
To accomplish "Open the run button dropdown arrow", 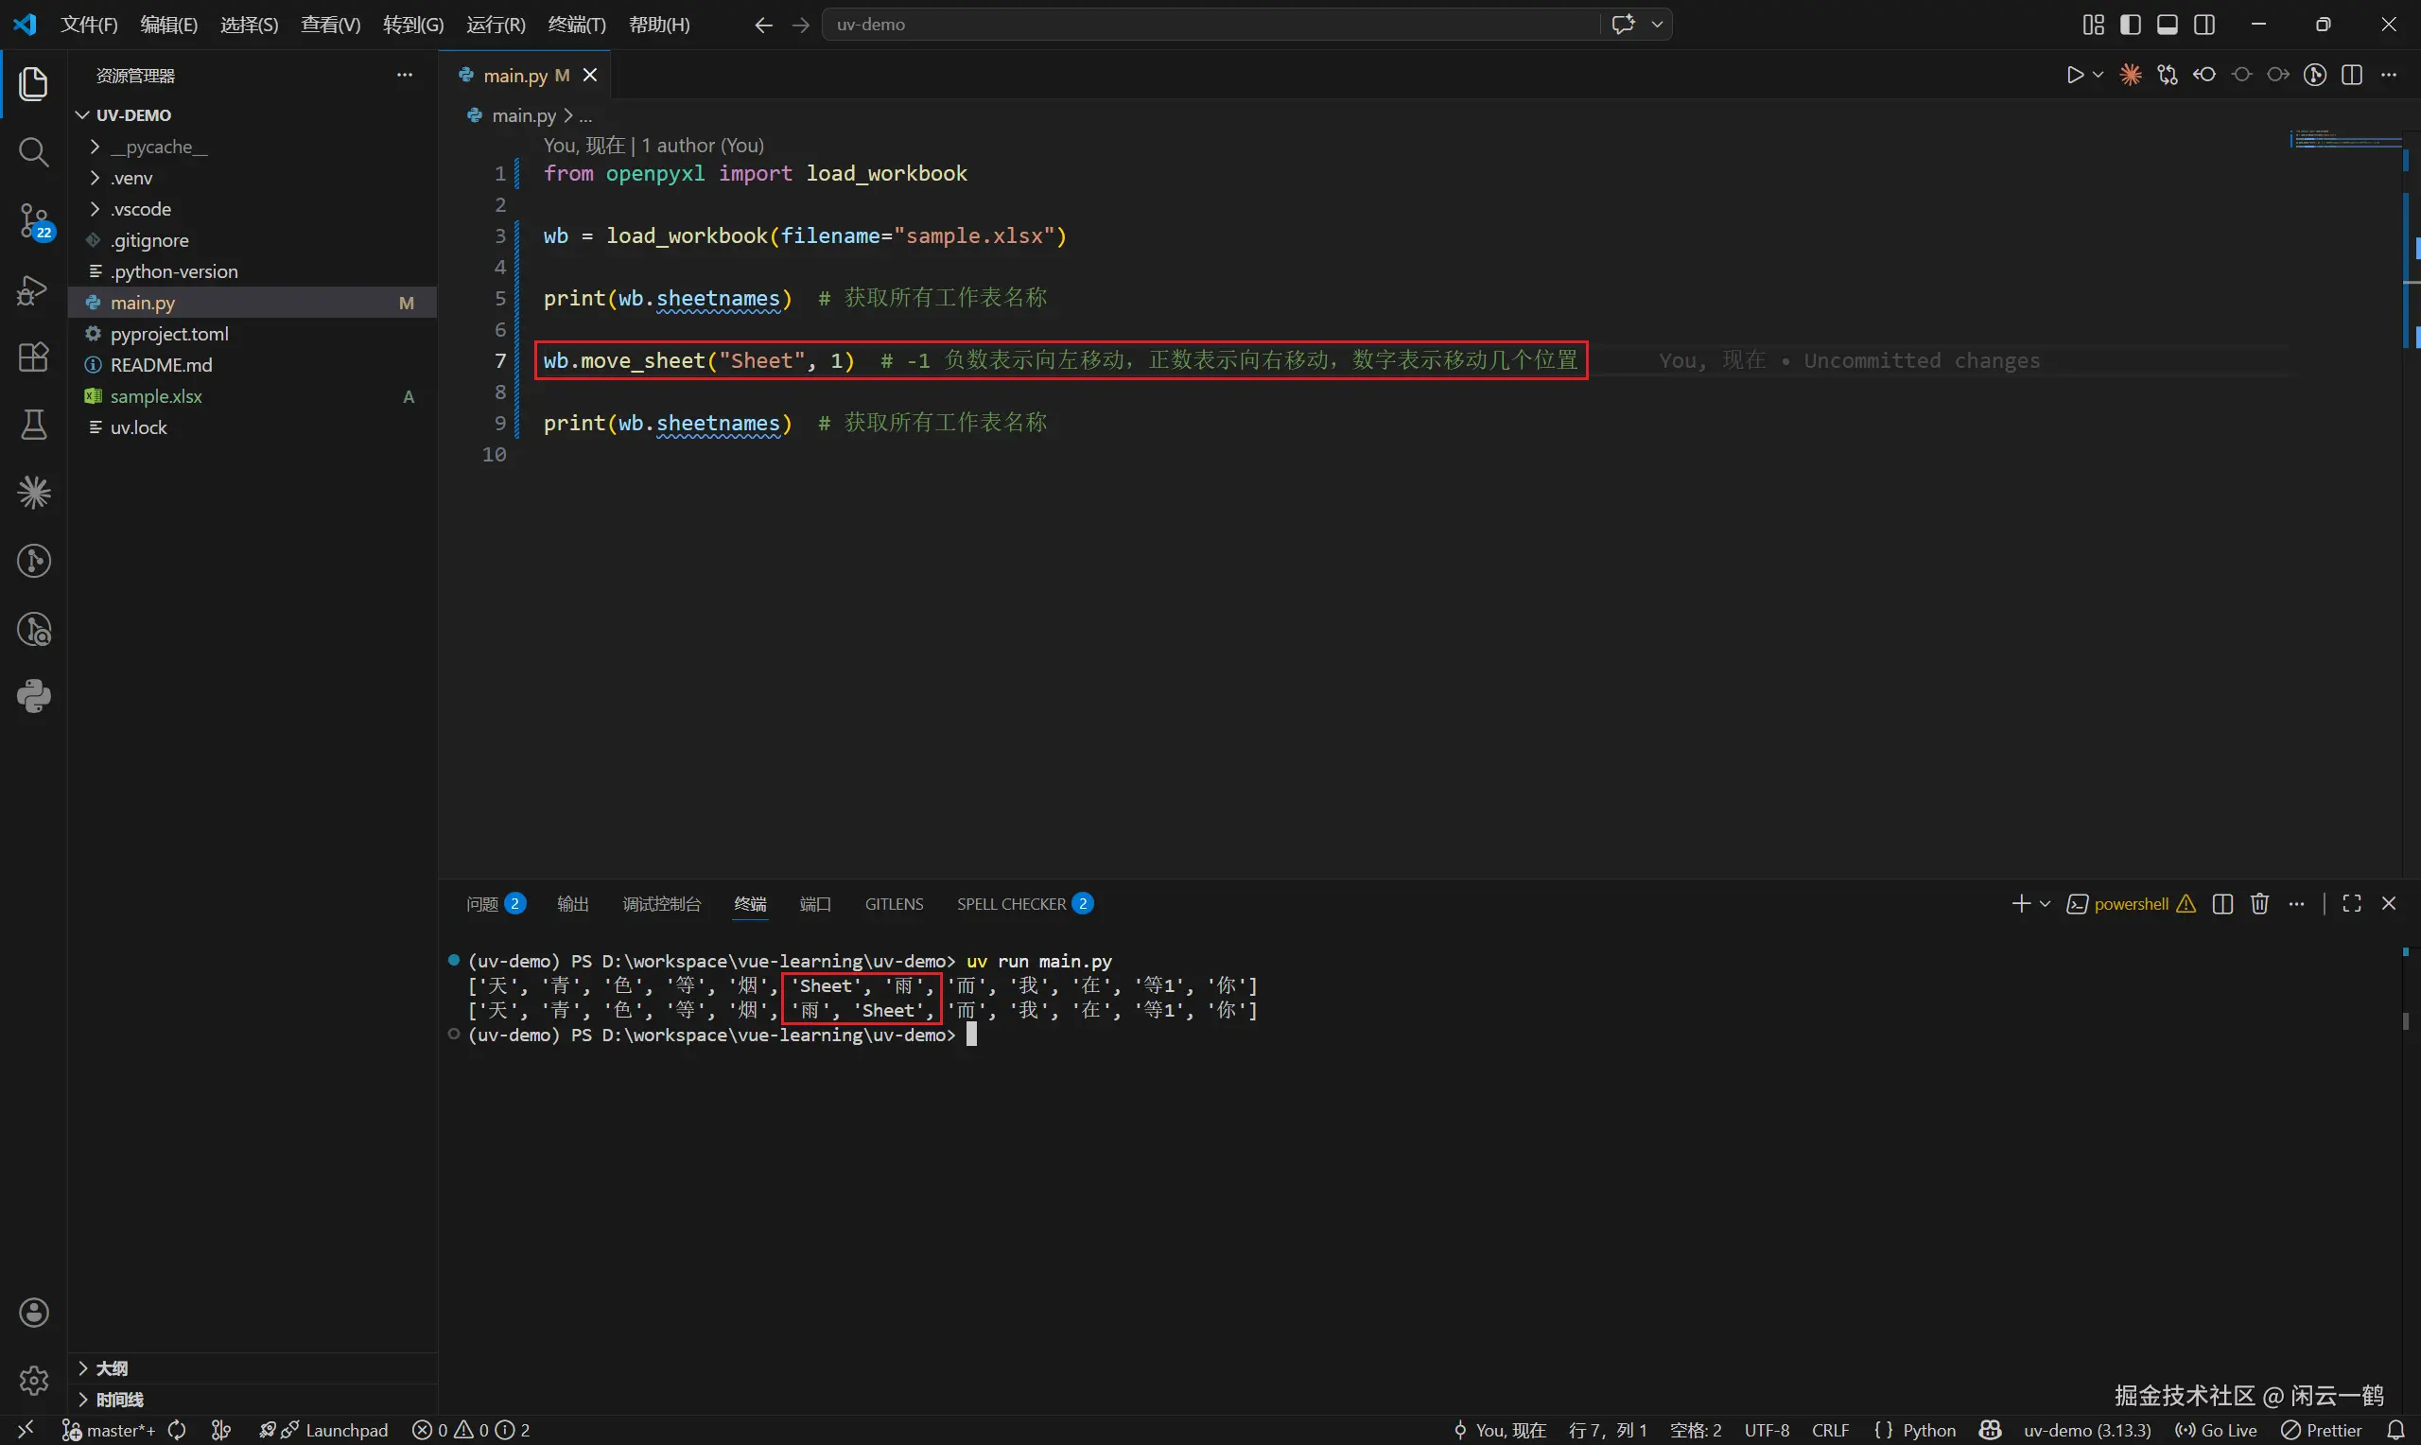I will point(2098,75).
